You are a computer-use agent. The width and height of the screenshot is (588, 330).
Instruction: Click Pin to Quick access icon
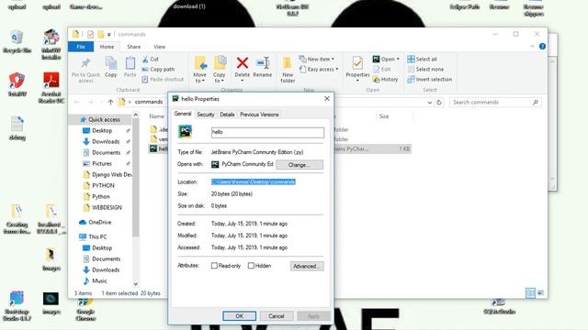[85, 63]
